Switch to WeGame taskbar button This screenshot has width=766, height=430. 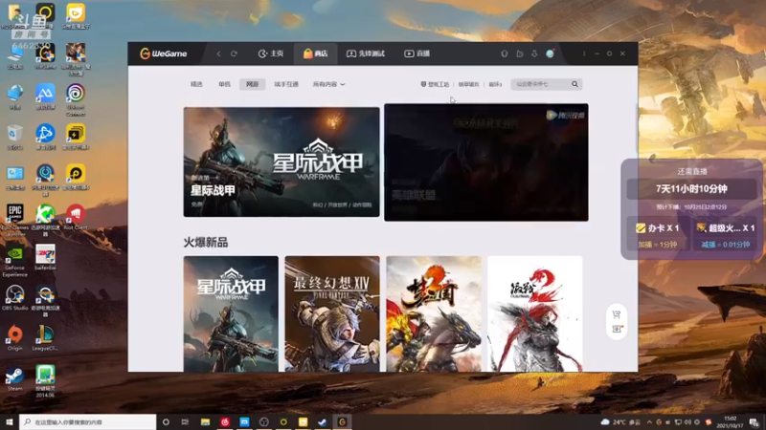click(x=342, y=421)
